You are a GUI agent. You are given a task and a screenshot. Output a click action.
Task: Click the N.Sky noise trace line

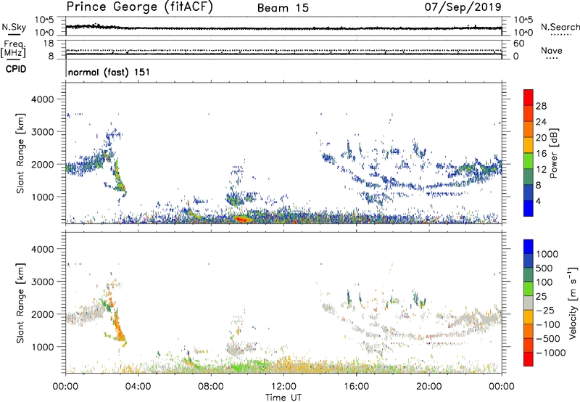[283, 28]
